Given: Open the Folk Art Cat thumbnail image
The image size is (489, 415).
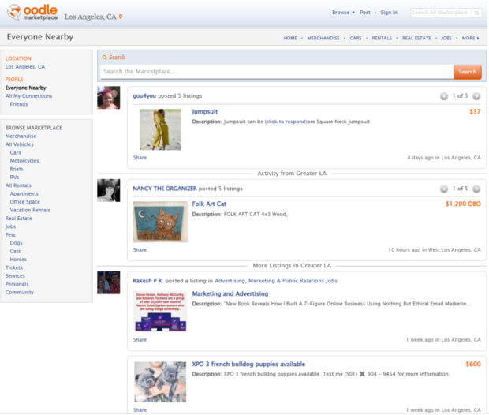Looking at the screenshot, I should pos(160,222).
